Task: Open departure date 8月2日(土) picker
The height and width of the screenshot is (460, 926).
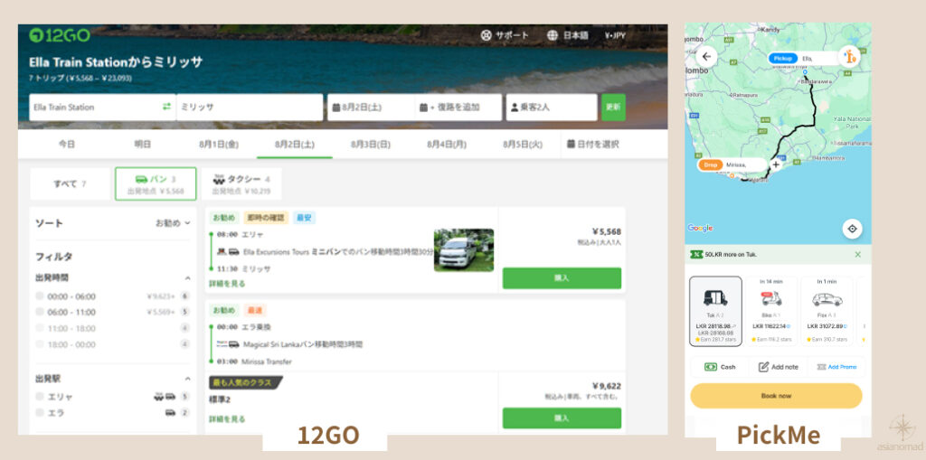Action: coord(371,108)
